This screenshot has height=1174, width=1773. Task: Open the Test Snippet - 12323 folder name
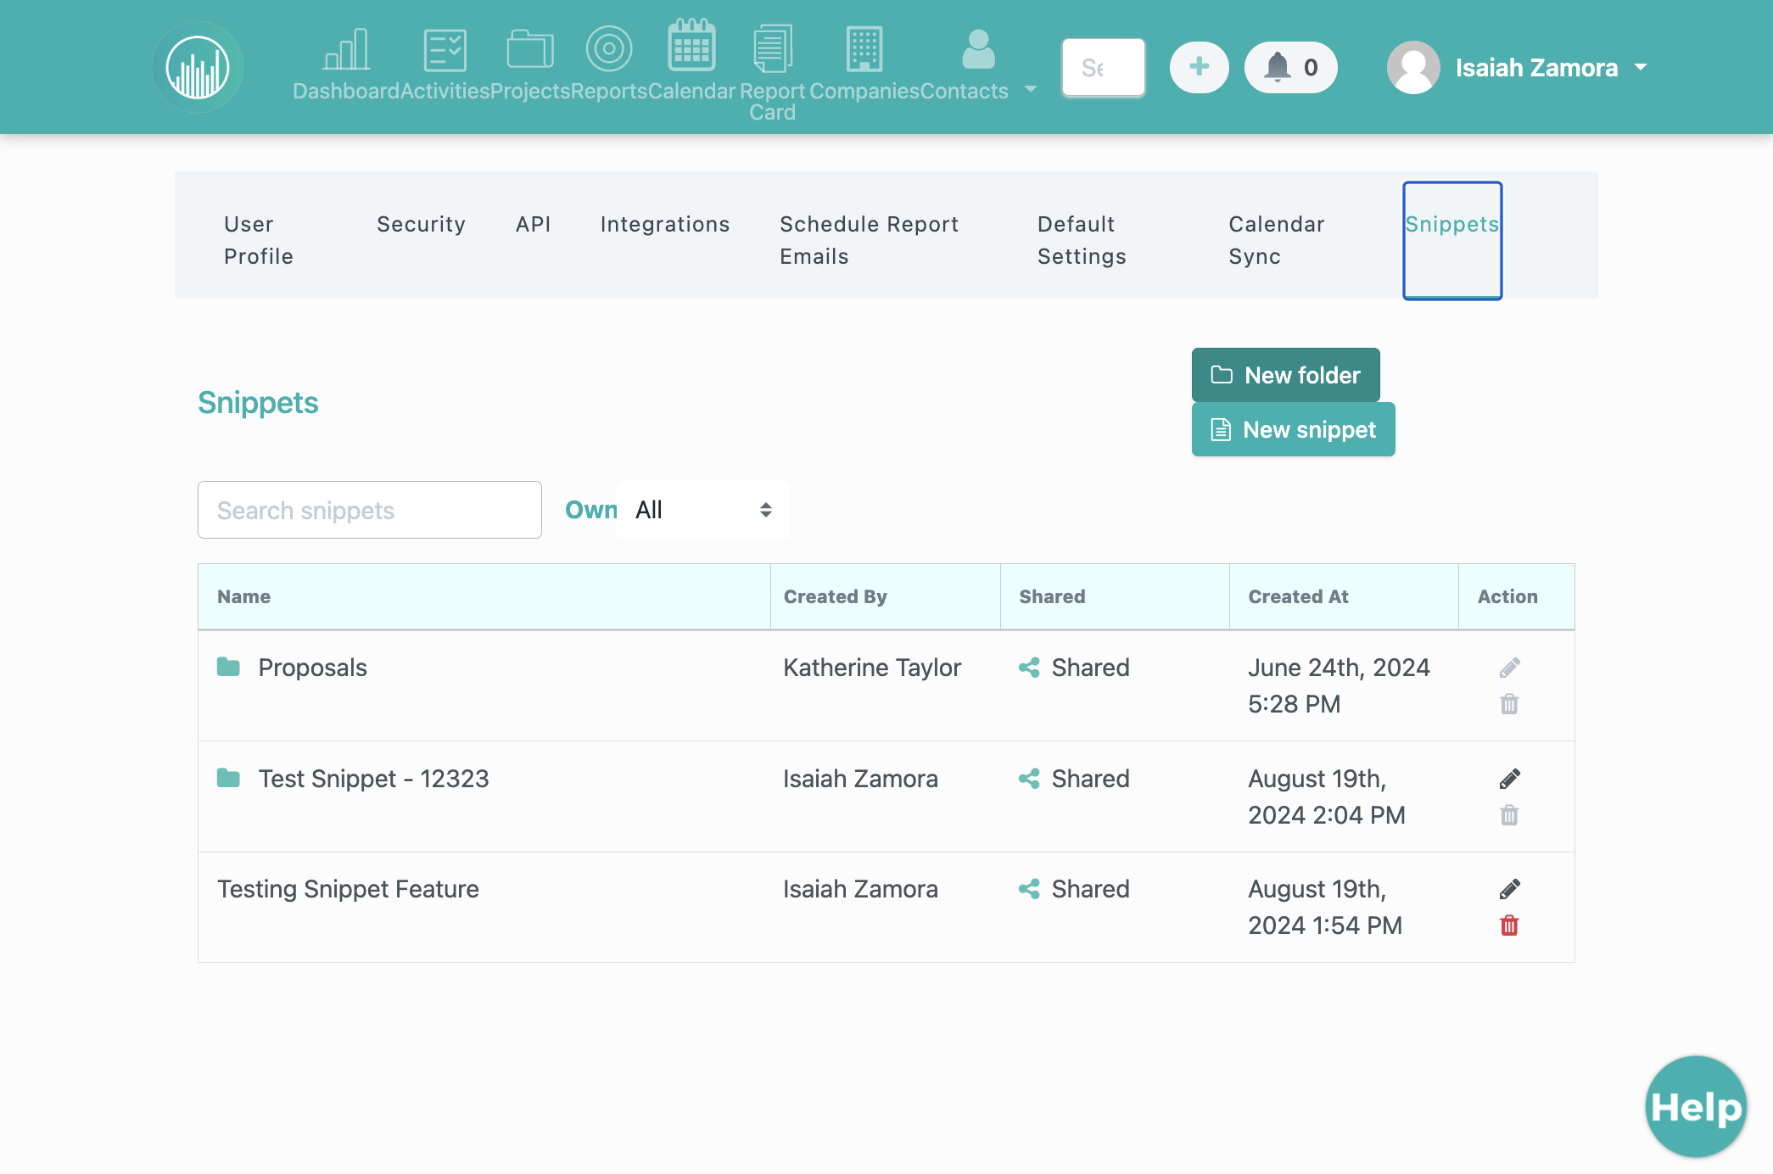point(374,779)
